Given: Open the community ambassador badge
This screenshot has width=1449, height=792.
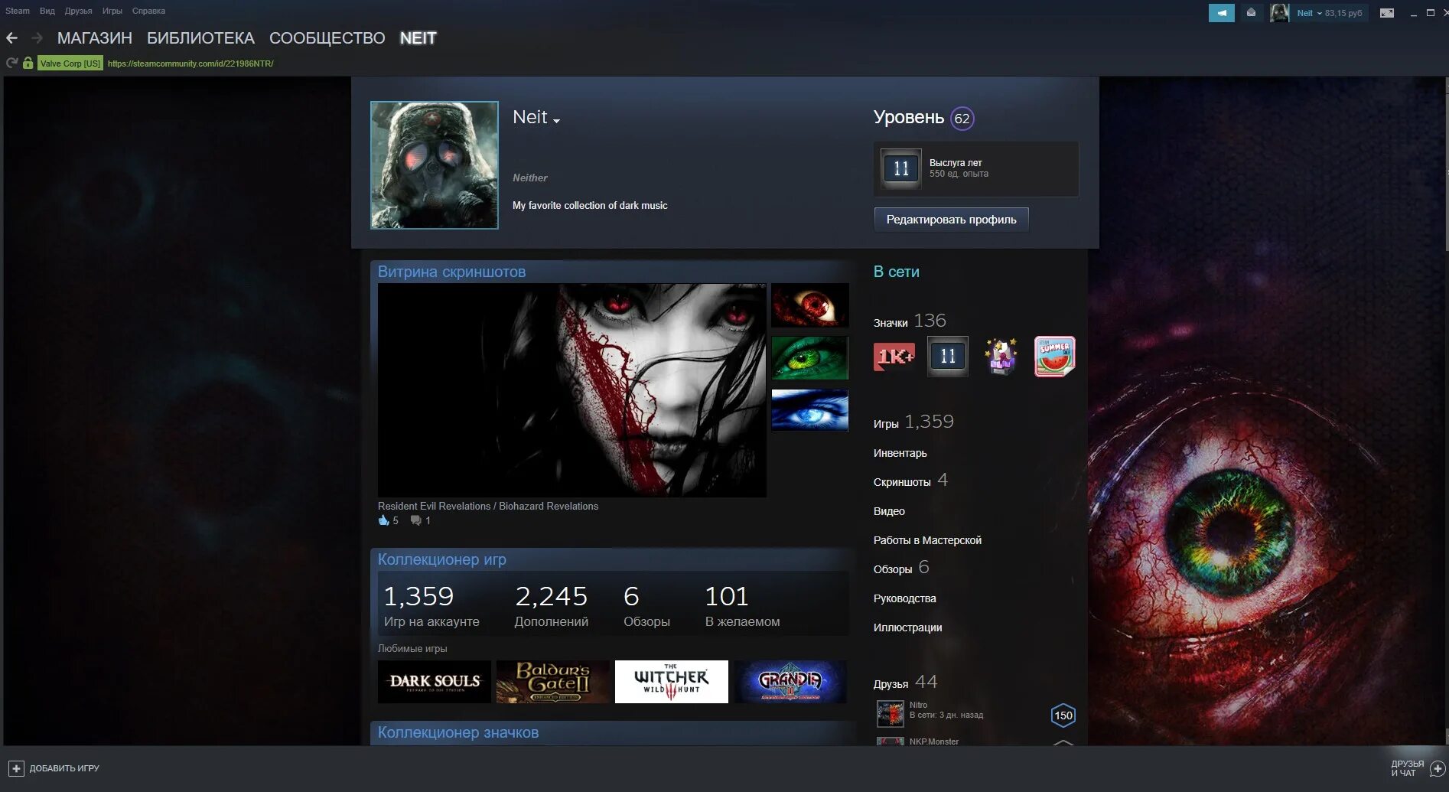Looking at the screenshot, I should click(x=1001, y=357).
